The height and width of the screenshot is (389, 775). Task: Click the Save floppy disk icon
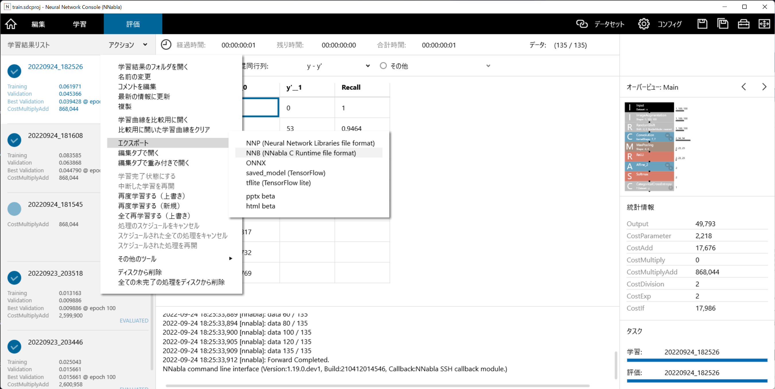click(x=702, y=24)
